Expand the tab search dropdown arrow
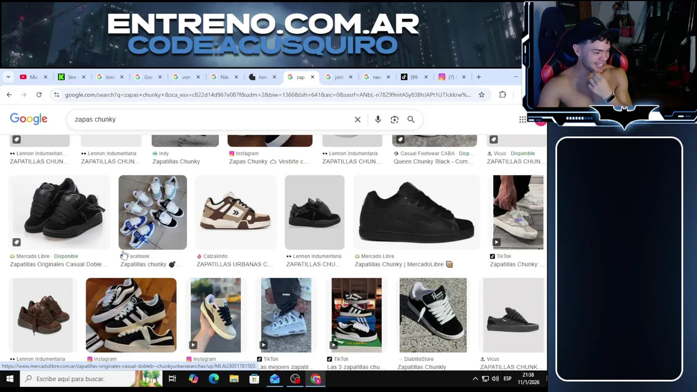 click(x=8, y=77)
